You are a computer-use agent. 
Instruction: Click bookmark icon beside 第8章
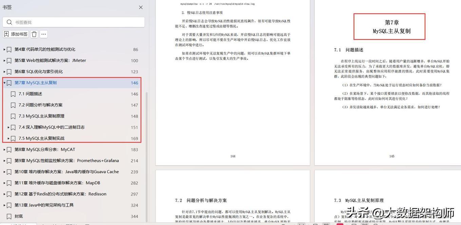coord(9,150)
